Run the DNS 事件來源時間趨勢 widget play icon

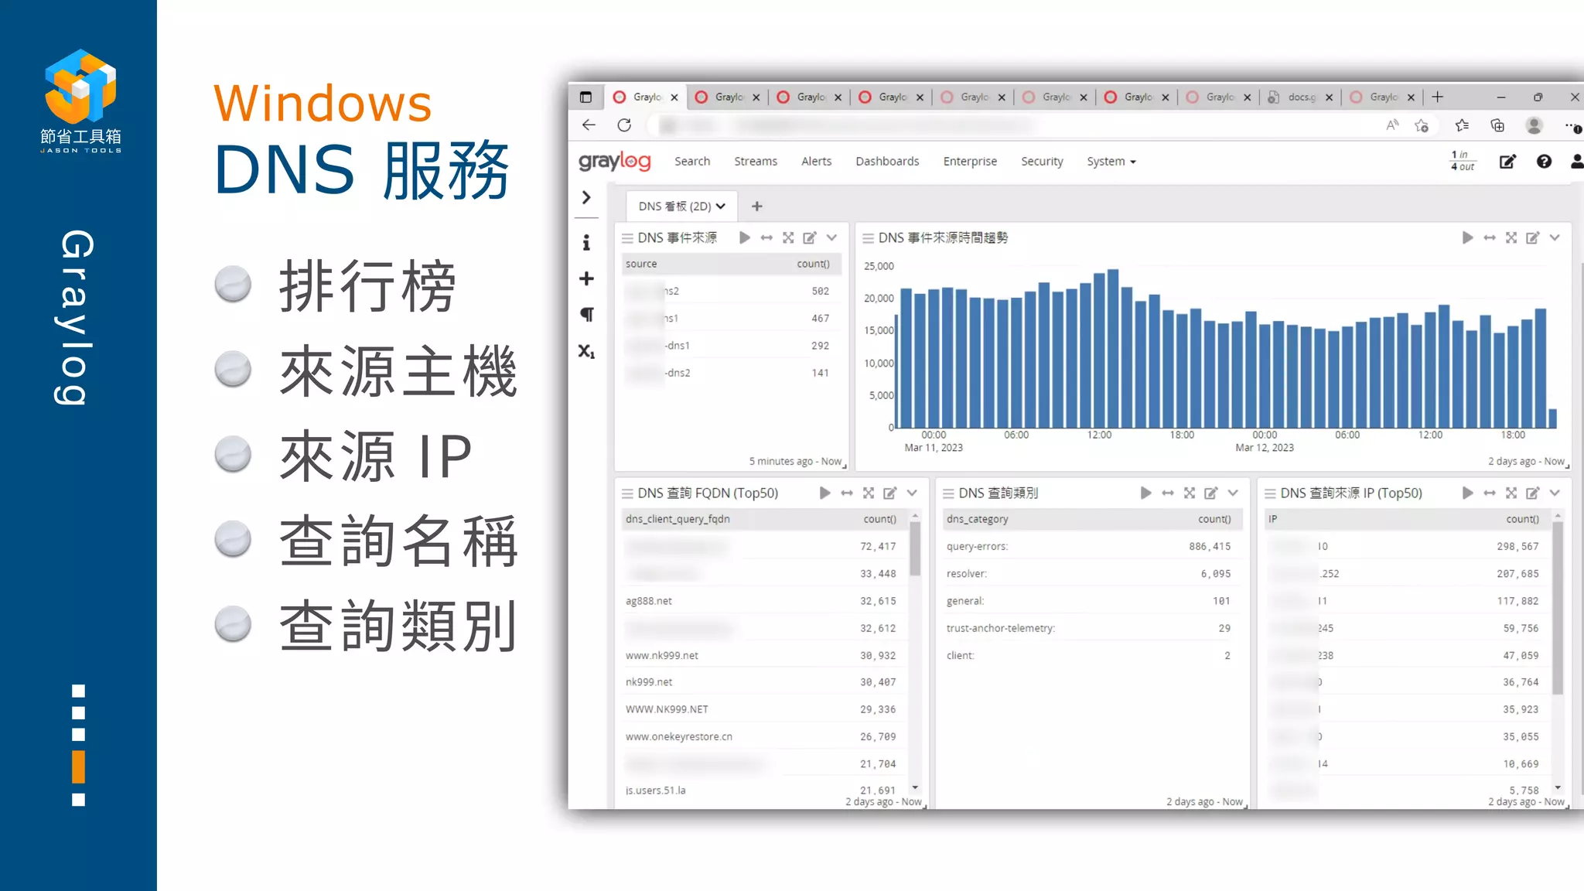(x=1467, y=237)
